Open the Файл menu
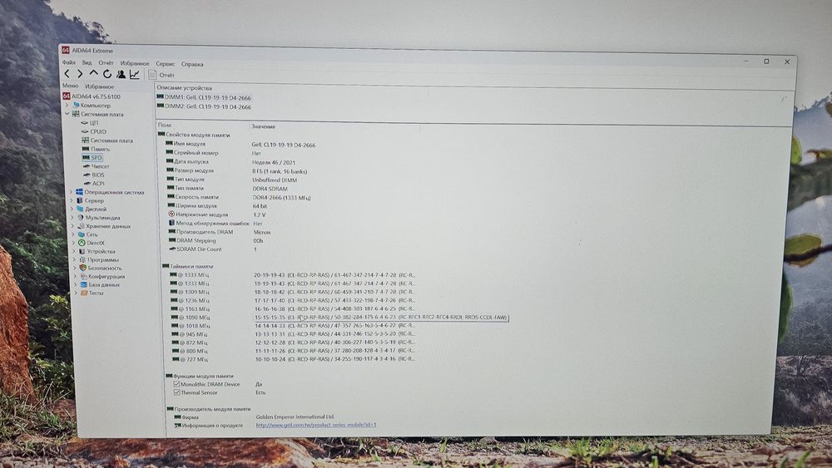Image resolution: width=832 pixels, height=468 pixels. tap(69, 62)
